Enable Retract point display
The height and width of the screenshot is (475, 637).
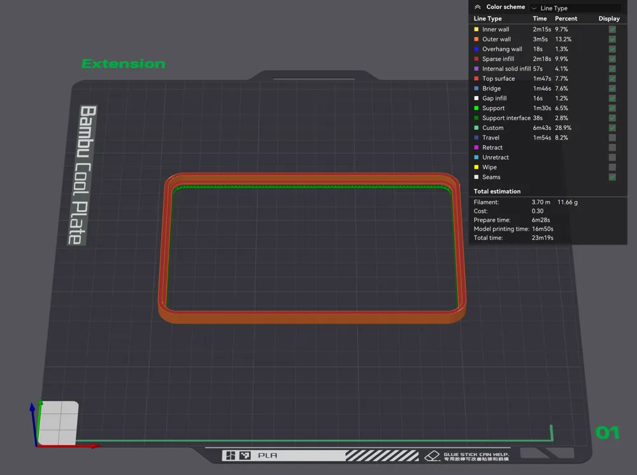(612, 147)
